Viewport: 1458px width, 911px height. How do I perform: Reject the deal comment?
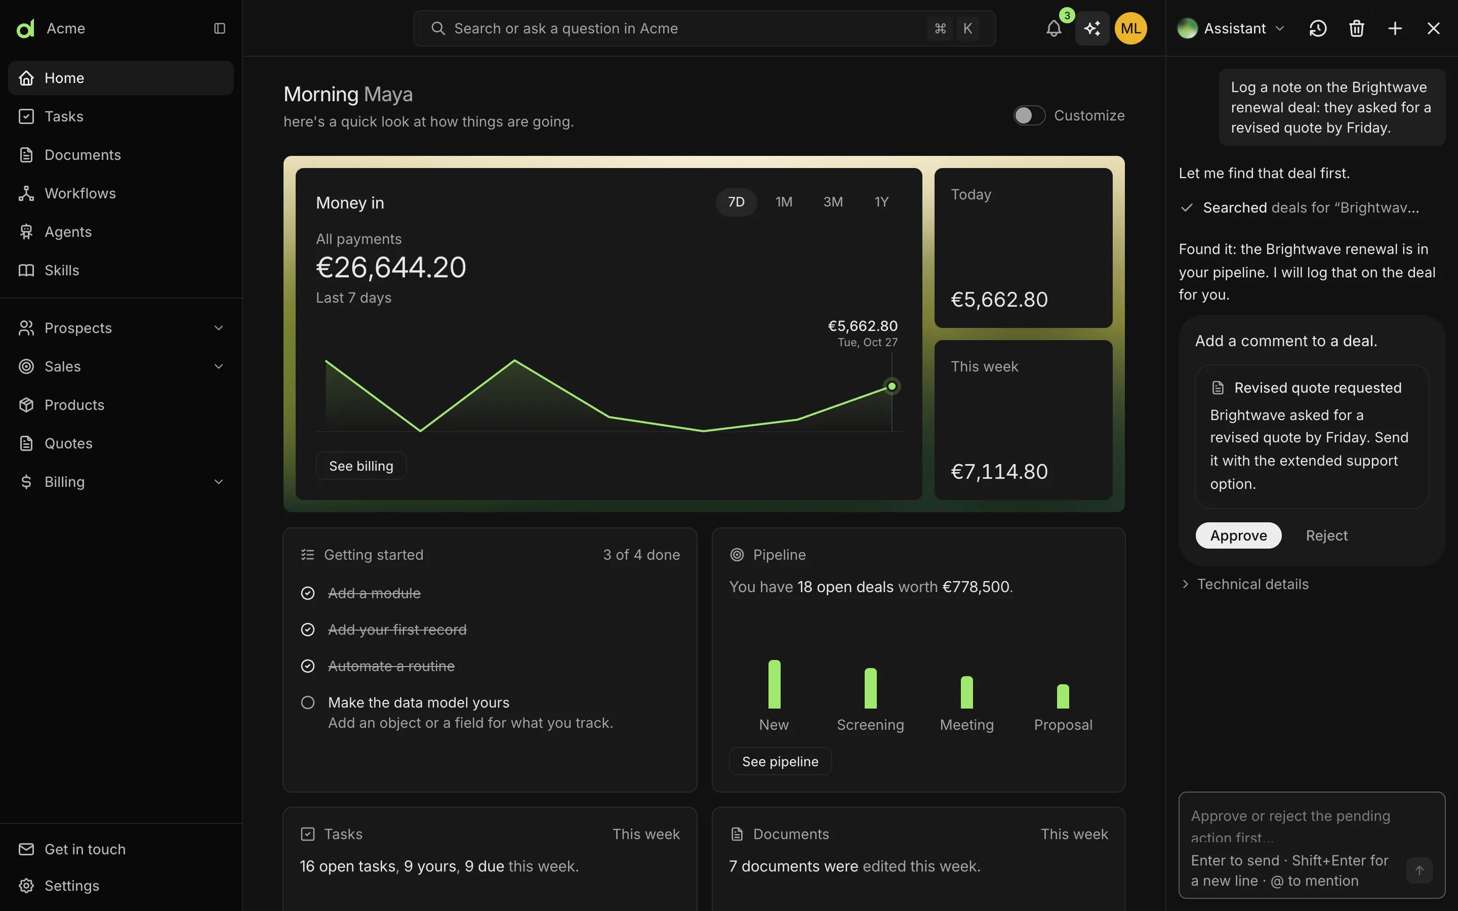(x=1327, y=535)
